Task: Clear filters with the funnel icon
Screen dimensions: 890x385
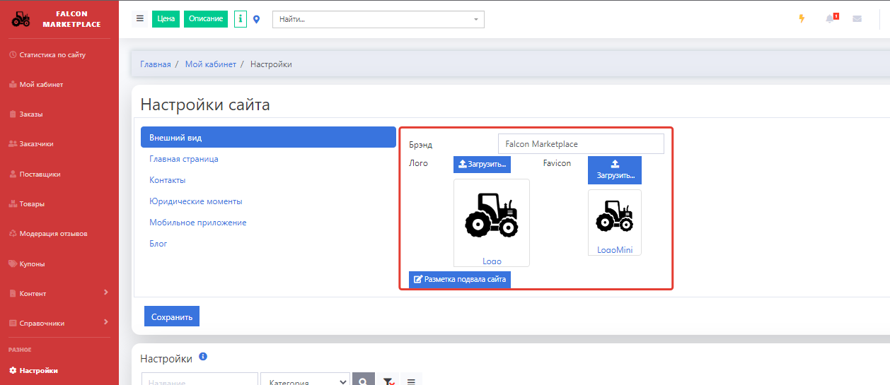Action: [388, 381]
